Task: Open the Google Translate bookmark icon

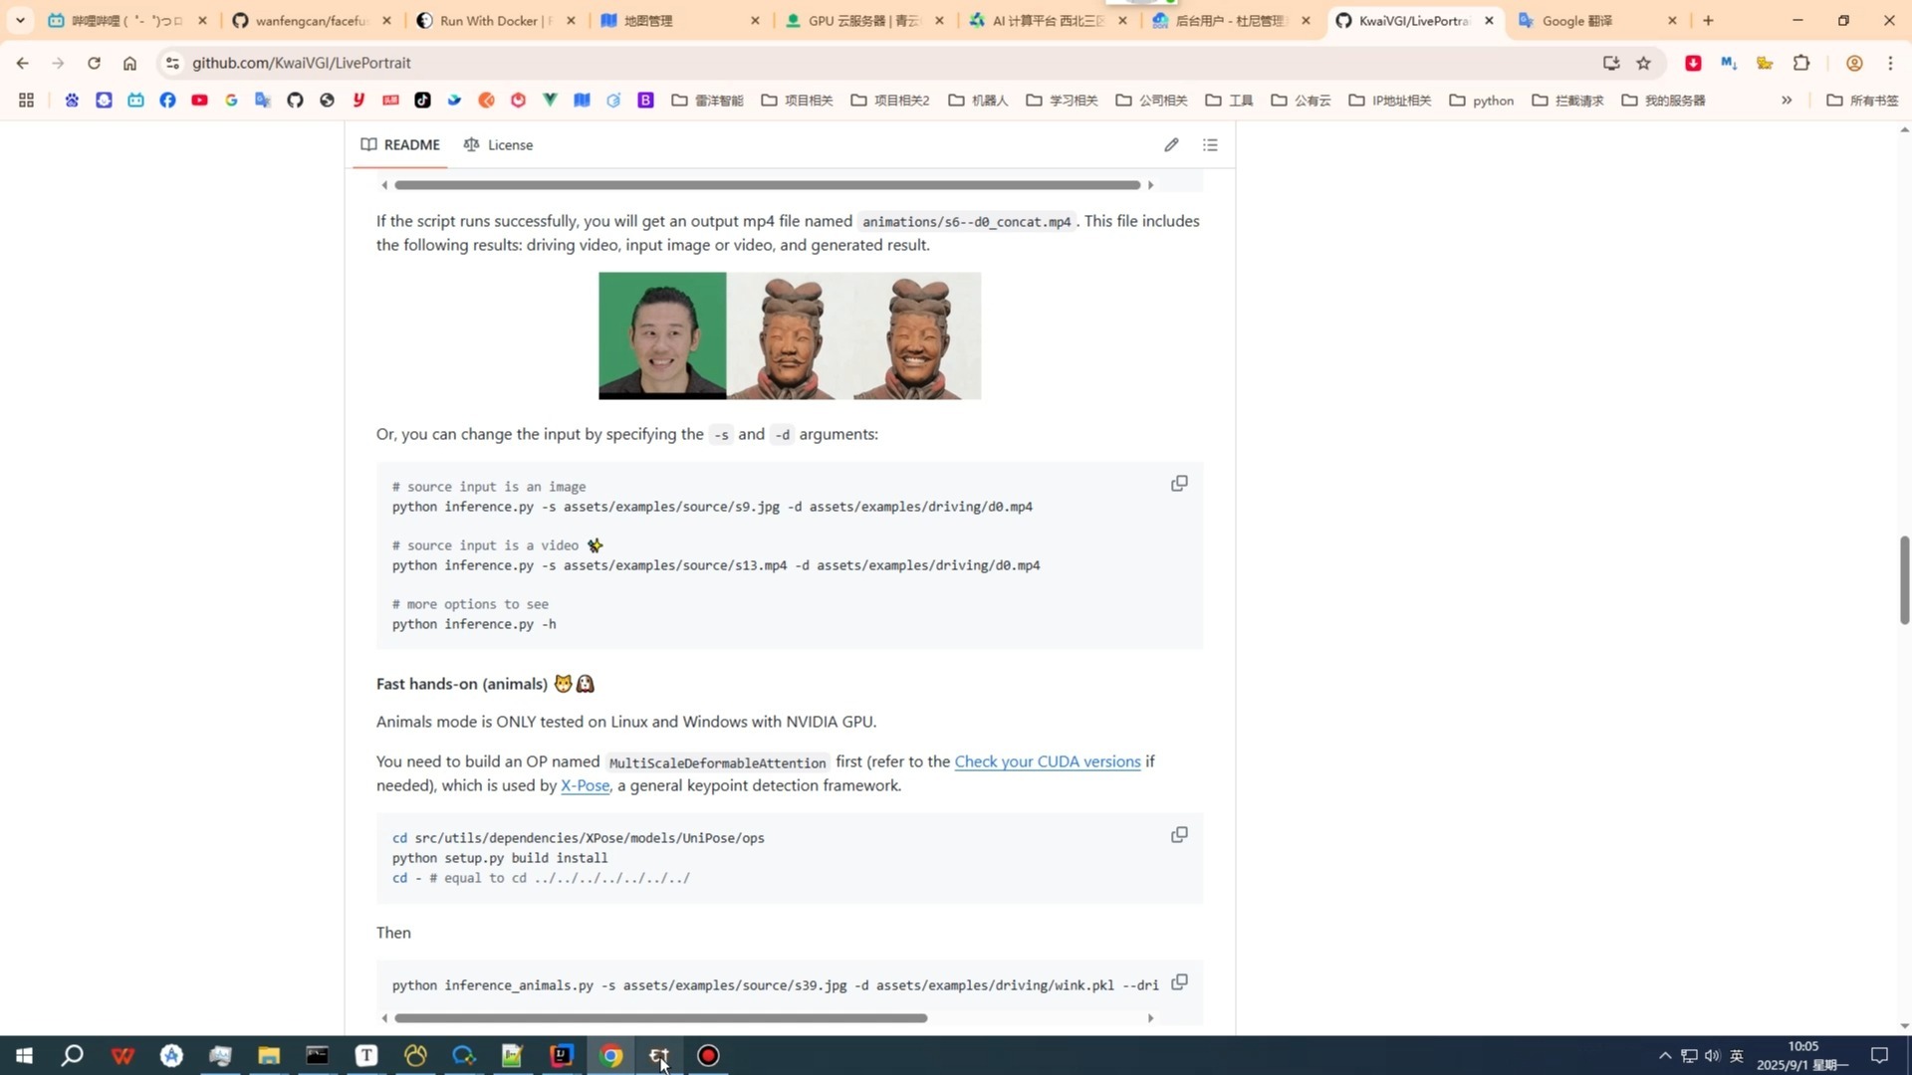Action: click(x=263, y=101)
